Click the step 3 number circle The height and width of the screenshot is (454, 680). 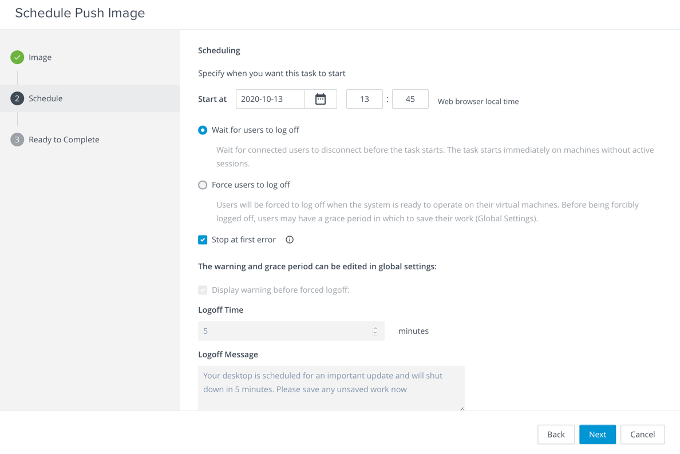pos(17,140)
